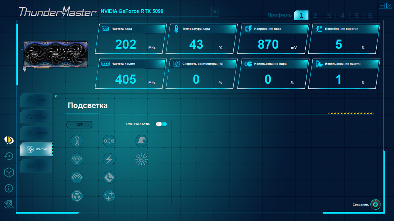The image size is (394, 221).
Task: Close the ThunderMaster window
Action: point(389,6)
